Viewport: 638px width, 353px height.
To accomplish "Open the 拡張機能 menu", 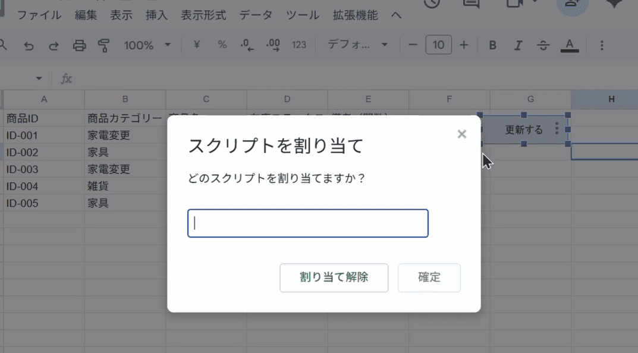I will [x=355, y=15].
